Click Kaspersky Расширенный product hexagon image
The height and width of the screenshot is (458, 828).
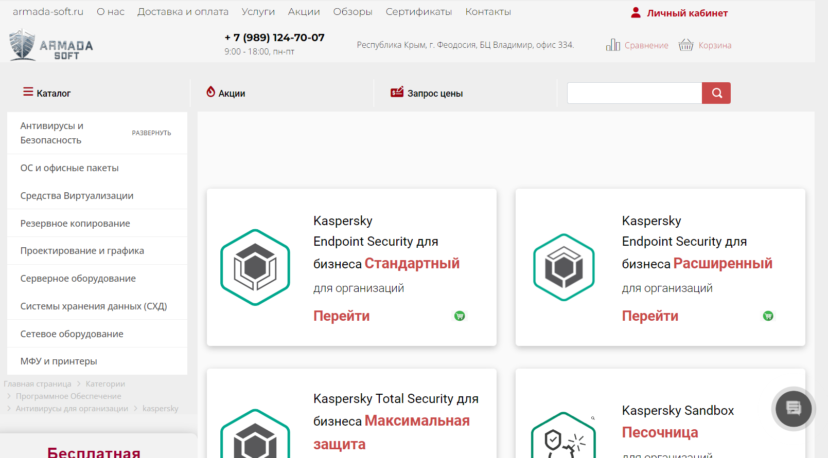pyautogui.click(x=564, y=267)
